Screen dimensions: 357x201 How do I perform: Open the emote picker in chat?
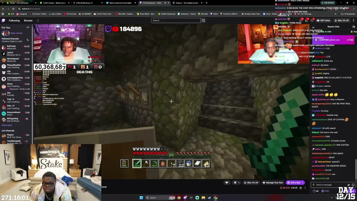coord(353,185)
